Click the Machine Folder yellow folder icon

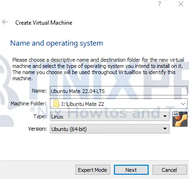56,104
